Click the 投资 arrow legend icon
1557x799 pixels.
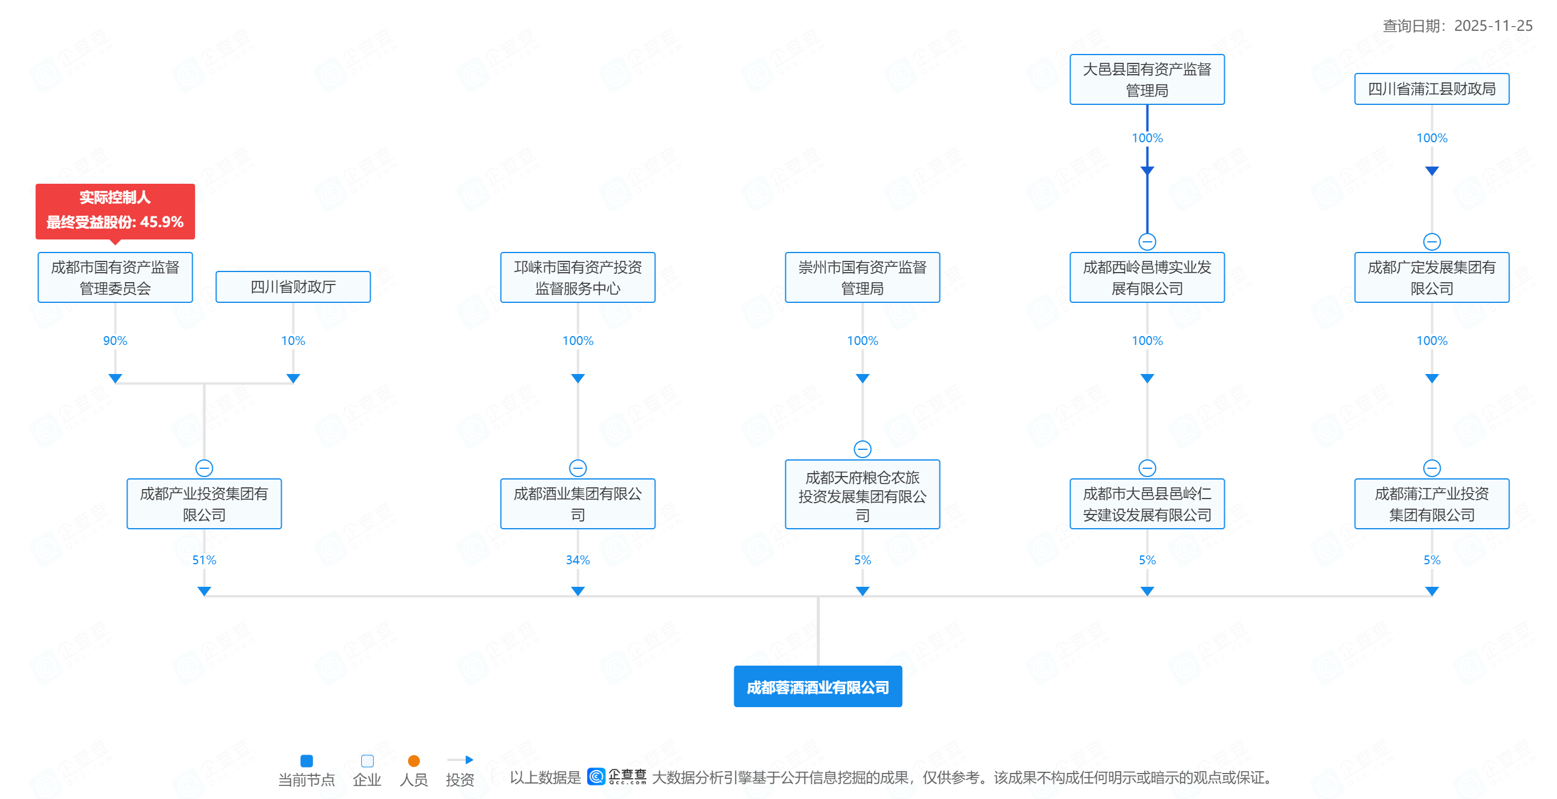click(460, 760)
